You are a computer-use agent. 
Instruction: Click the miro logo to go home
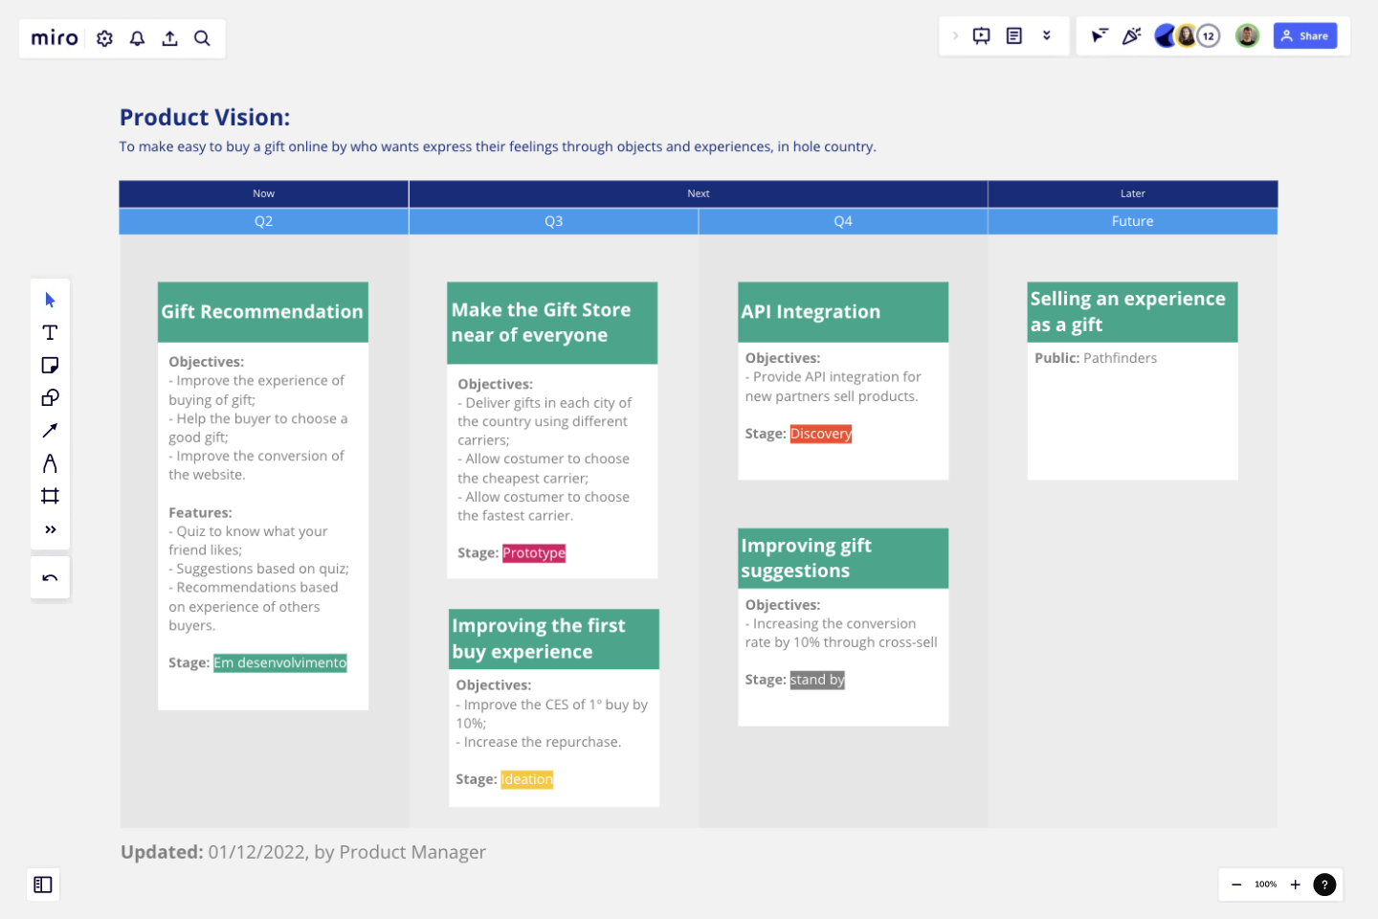[x=53, y=38]
